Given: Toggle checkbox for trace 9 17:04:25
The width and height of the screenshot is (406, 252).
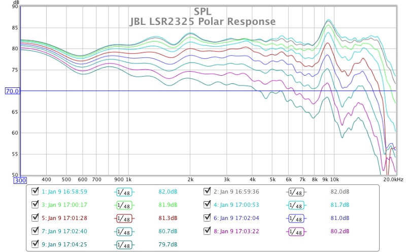Looking at the screenshot, I should click(35, 244).
